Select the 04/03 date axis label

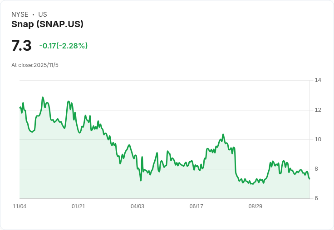pos(138,206)
